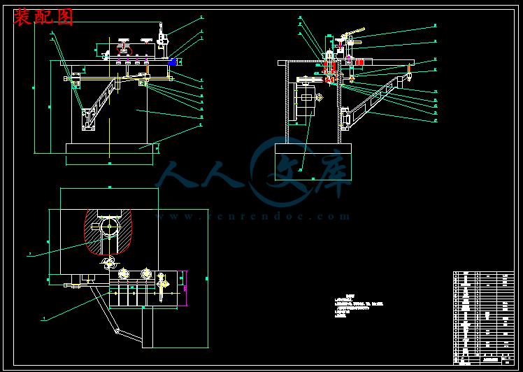Click the red 装配图 title text
The height and width of the screenshot is (372, 523).
(x=43, y=17)
